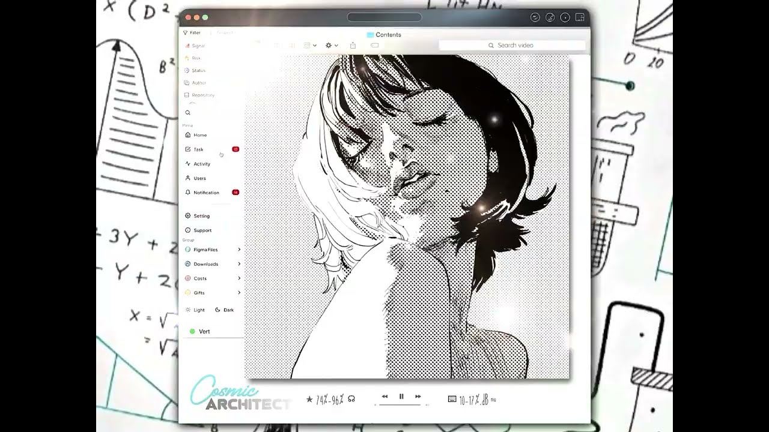769x432 pixels.
Task: Click the Vert account name
Action: [204, 332]
